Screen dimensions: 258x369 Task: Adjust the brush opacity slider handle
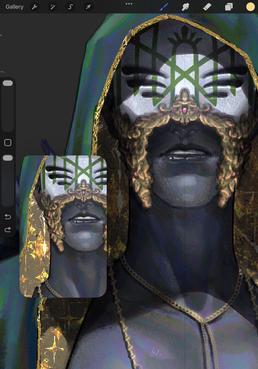pos(8,158)
